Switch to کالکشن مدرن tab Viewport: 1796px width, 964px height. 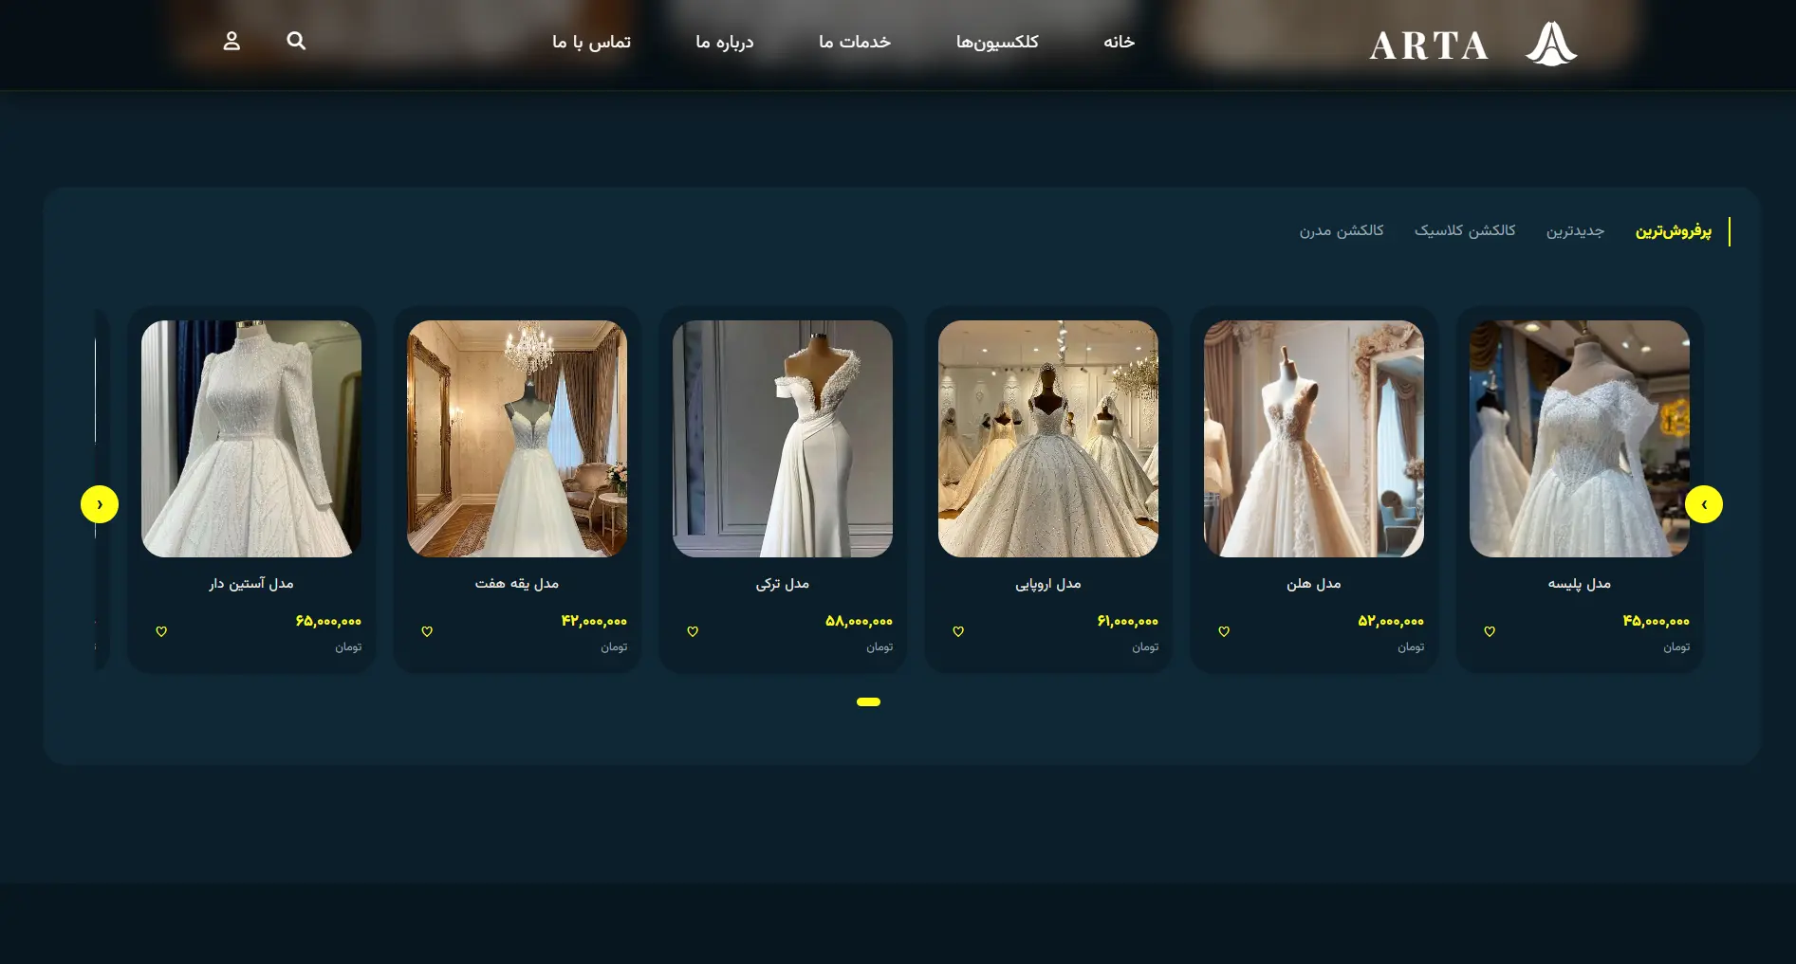(x=1342, y=231)
